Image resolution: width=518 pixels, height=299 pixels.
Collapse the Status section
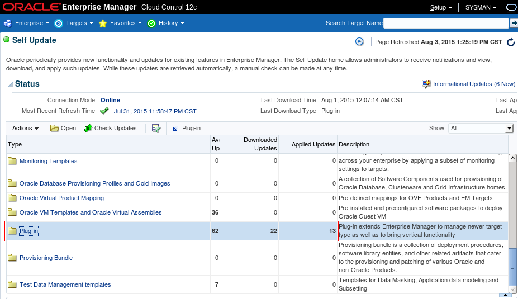(x=11, y=84)
